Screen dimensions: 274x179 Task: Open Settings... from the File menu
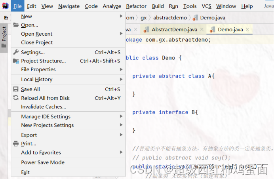[x=68, y=52]
